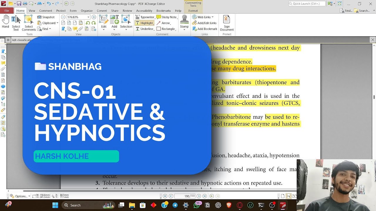Toggle the Highlight tool
The height and width of the screenshot is (211, 376).
click(x=145, y=23)
